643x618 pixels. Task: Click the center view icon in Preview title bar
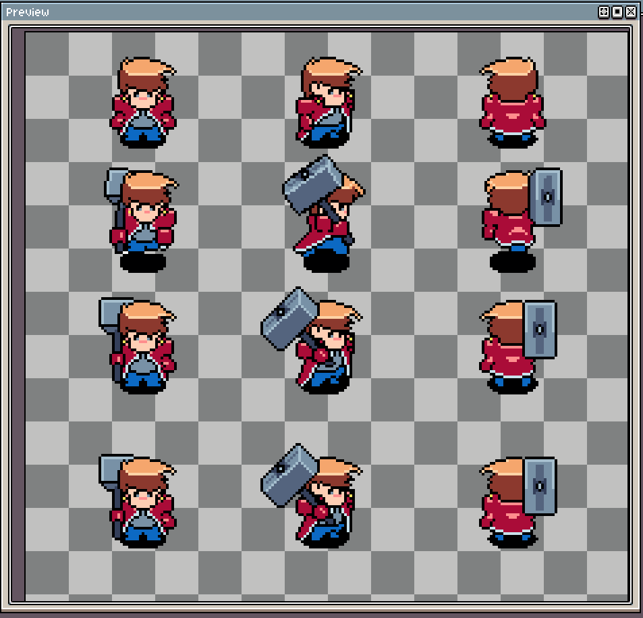click(x=604, y=12)
